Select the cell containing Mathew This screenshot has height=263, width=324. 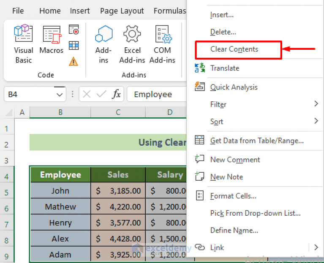coord(60,206)
